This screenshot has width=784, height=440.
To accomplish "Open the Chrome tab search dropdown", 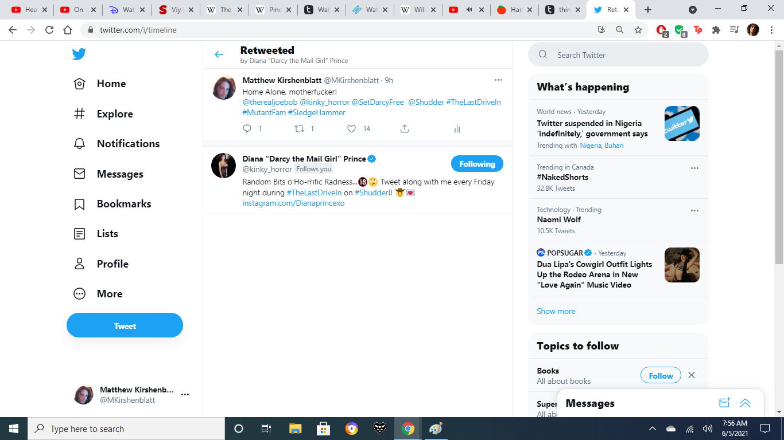I will [693, 10].
